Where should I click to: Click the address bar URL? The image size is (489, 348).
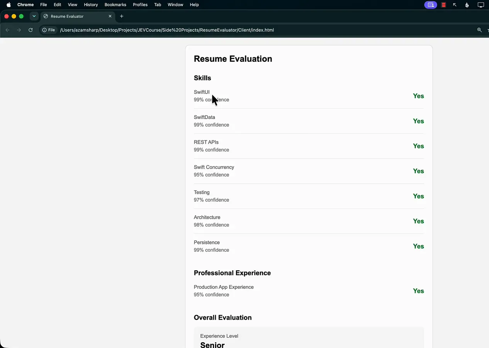point(167,30)
